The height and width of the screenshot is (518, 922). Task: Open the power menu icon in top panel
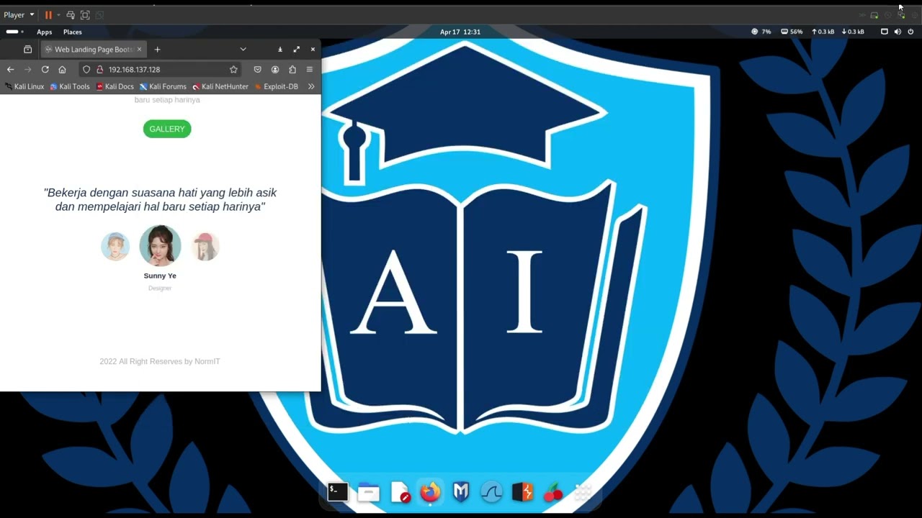(x=910, y=32)
